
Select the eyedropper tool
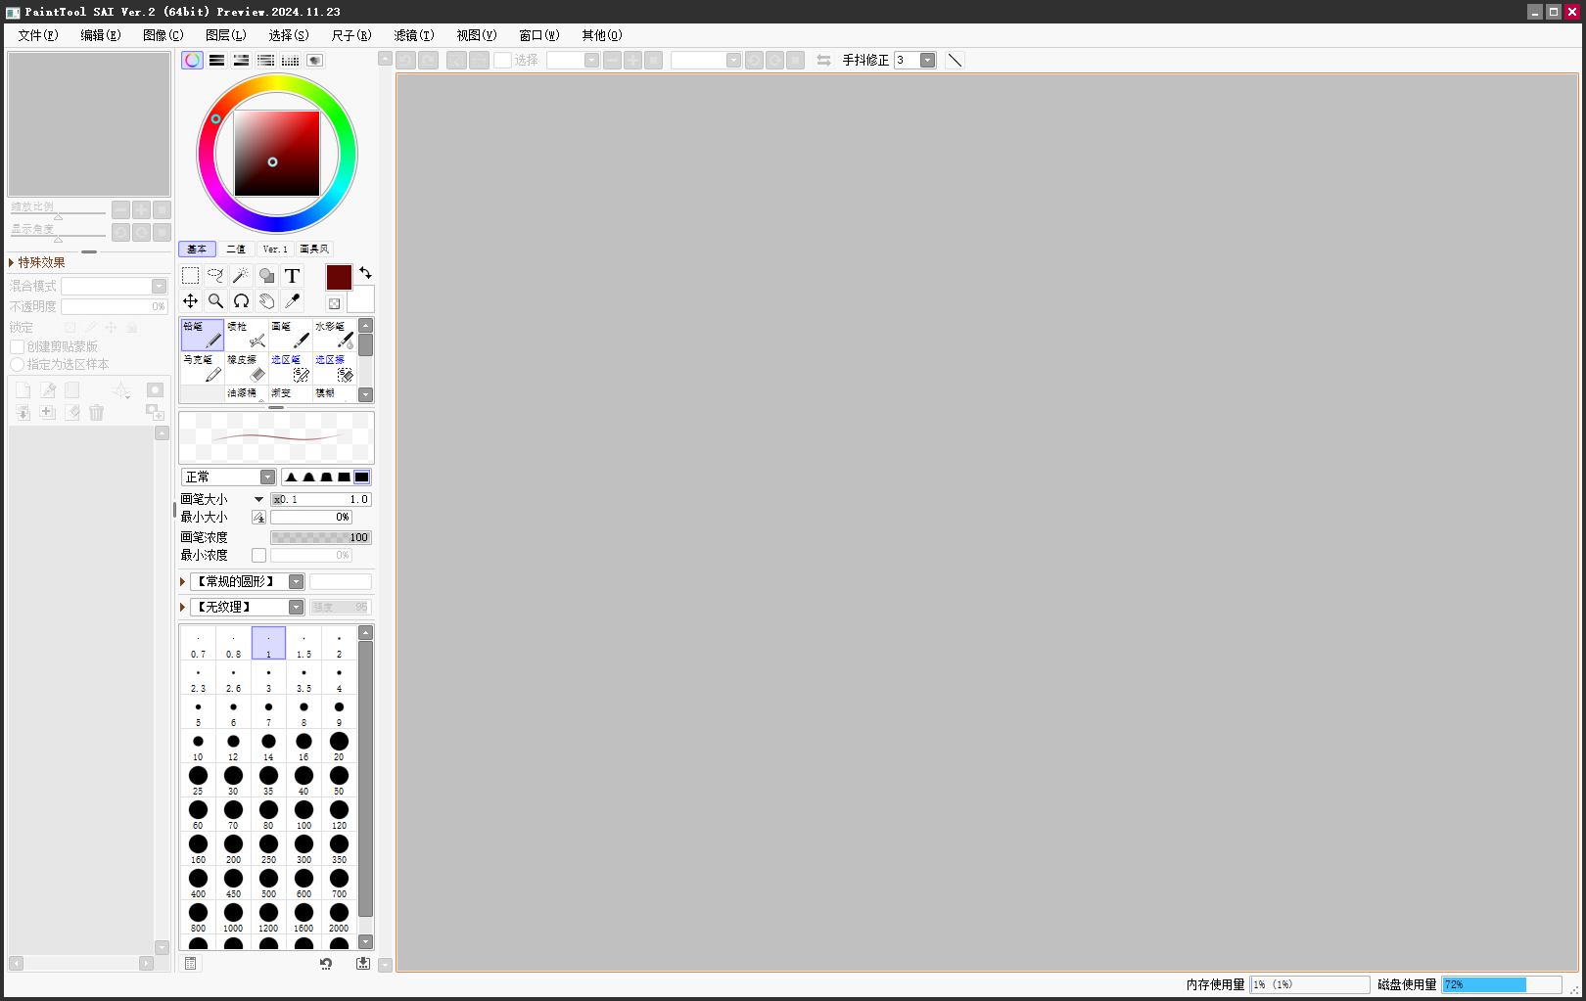(x=292, y=301)
